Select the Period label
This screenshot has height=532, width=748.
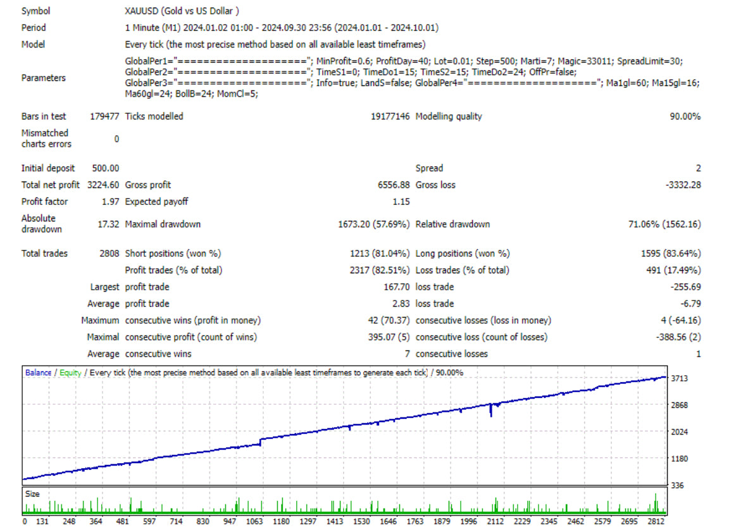coord(34,28)
